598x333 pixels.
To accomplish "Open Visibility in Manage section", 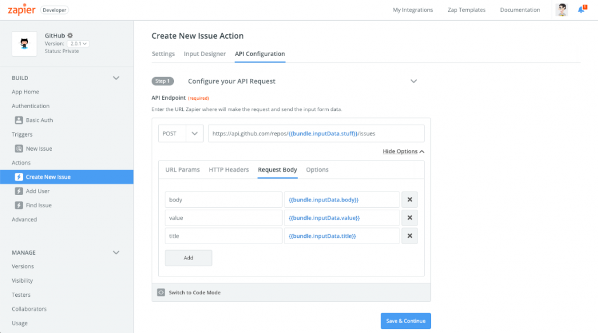I will pos(22,280).
